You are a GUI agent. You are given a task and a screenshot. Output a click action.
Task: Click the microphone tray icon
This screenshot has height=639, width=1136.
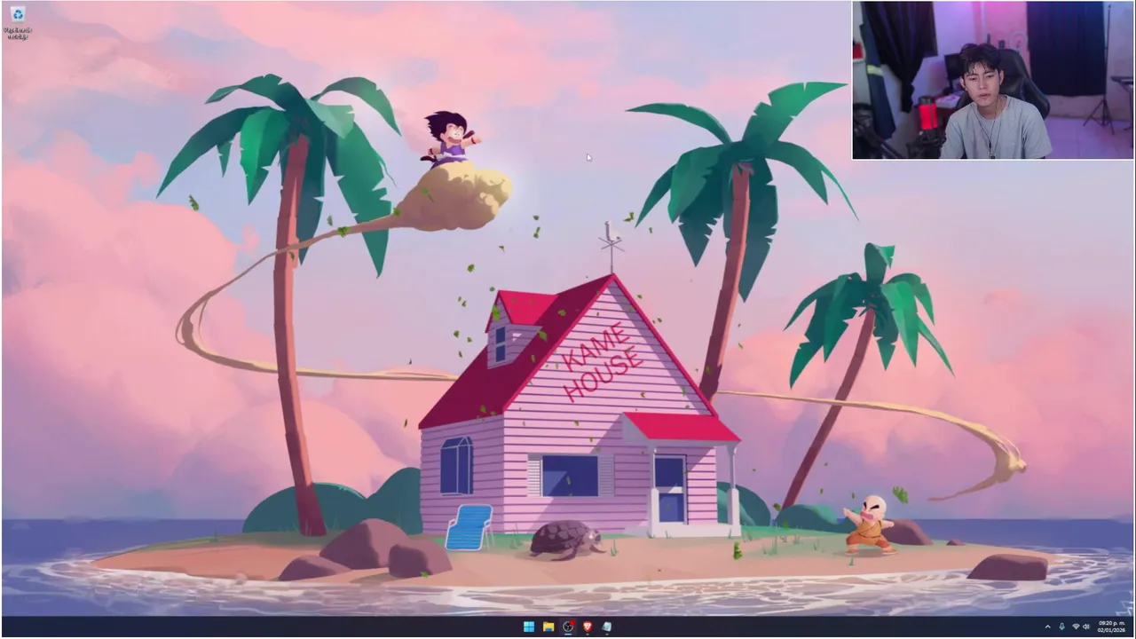click(1061, 627)
